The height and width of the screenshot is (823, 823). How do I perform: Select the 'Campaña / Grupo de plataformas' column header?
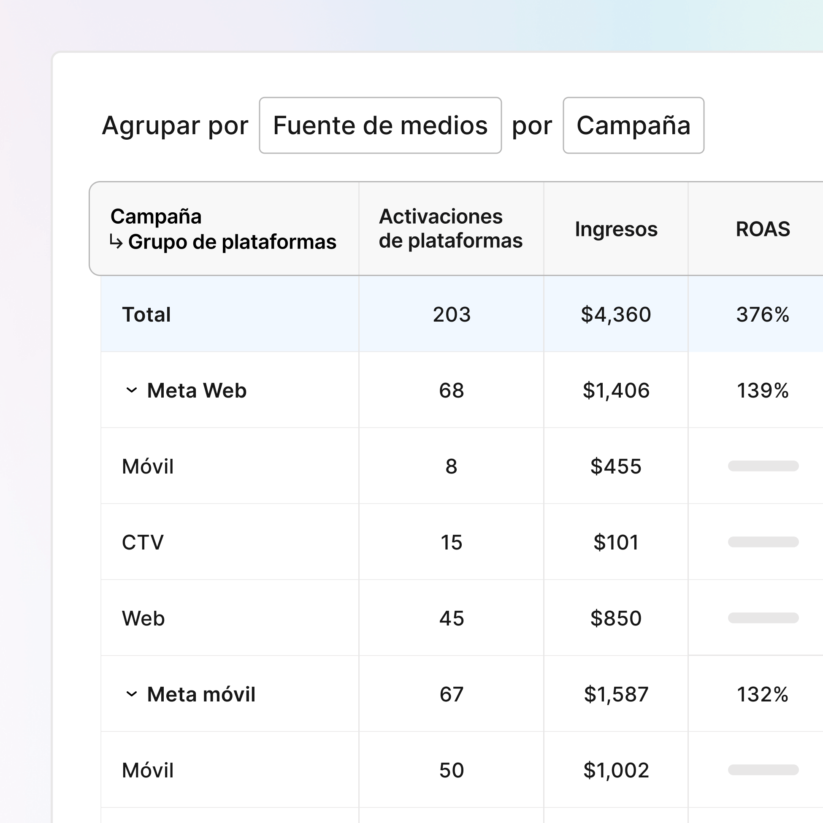pos(224,229)
